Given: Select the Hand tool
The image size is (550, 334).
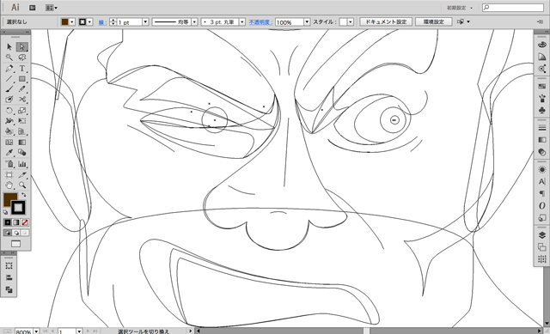Looking at the screenshot, I should click(9, 185).
